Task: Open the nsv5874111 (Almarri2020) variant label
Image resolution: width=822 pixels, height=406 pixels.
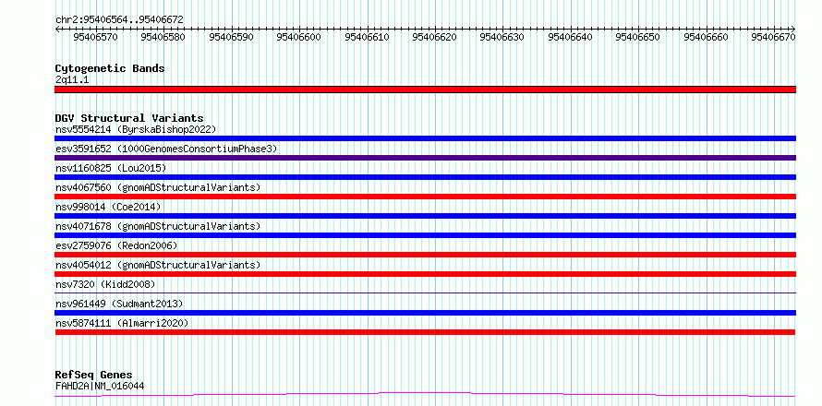Action: (122, 323)
